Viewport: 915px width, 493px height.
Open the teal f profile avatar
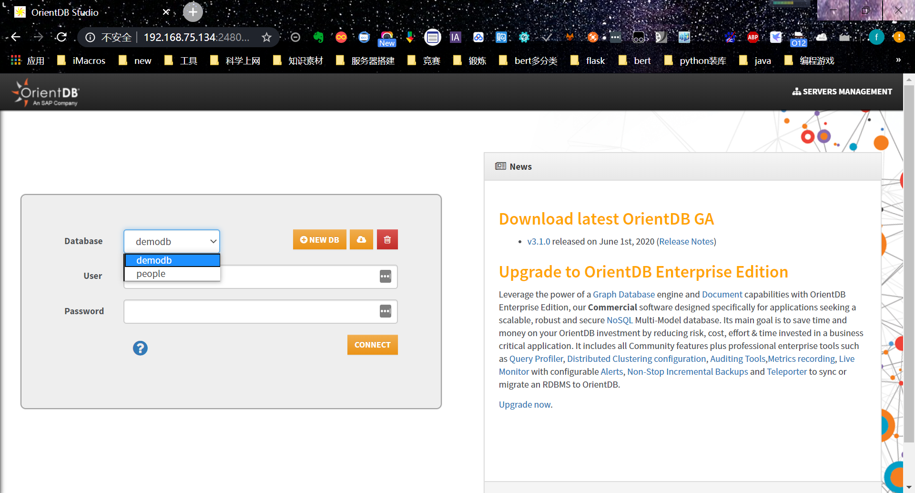click(x=876, y=37)
